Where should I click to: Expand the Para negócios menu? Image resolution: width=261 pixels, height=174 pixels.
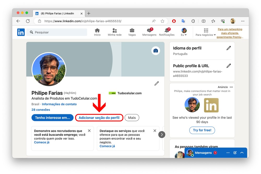[x=206, y=32]
